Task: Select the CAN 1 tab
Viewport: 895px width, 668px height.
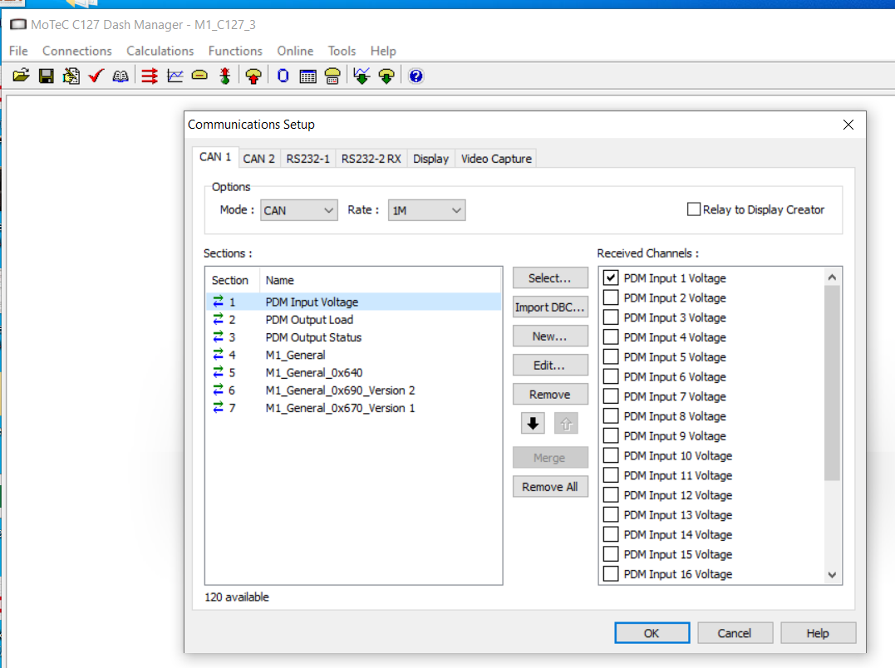Action: coord(215,157)
